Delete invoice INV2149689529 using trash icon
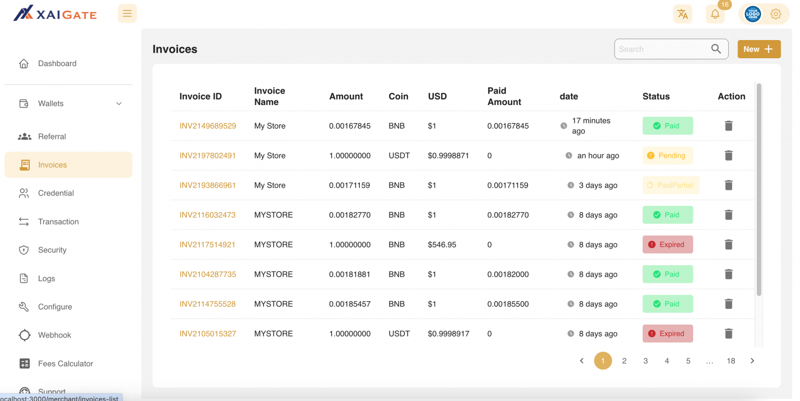Image resolution: width=800 pixels, height=401 pixels. [728, 125]
